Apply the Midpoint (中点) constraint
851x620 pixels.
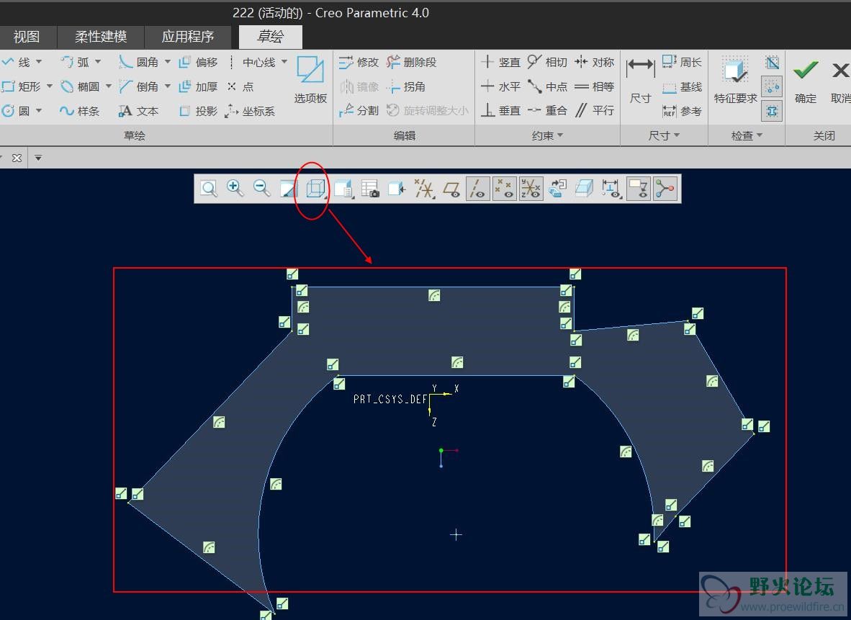[548, 86]
